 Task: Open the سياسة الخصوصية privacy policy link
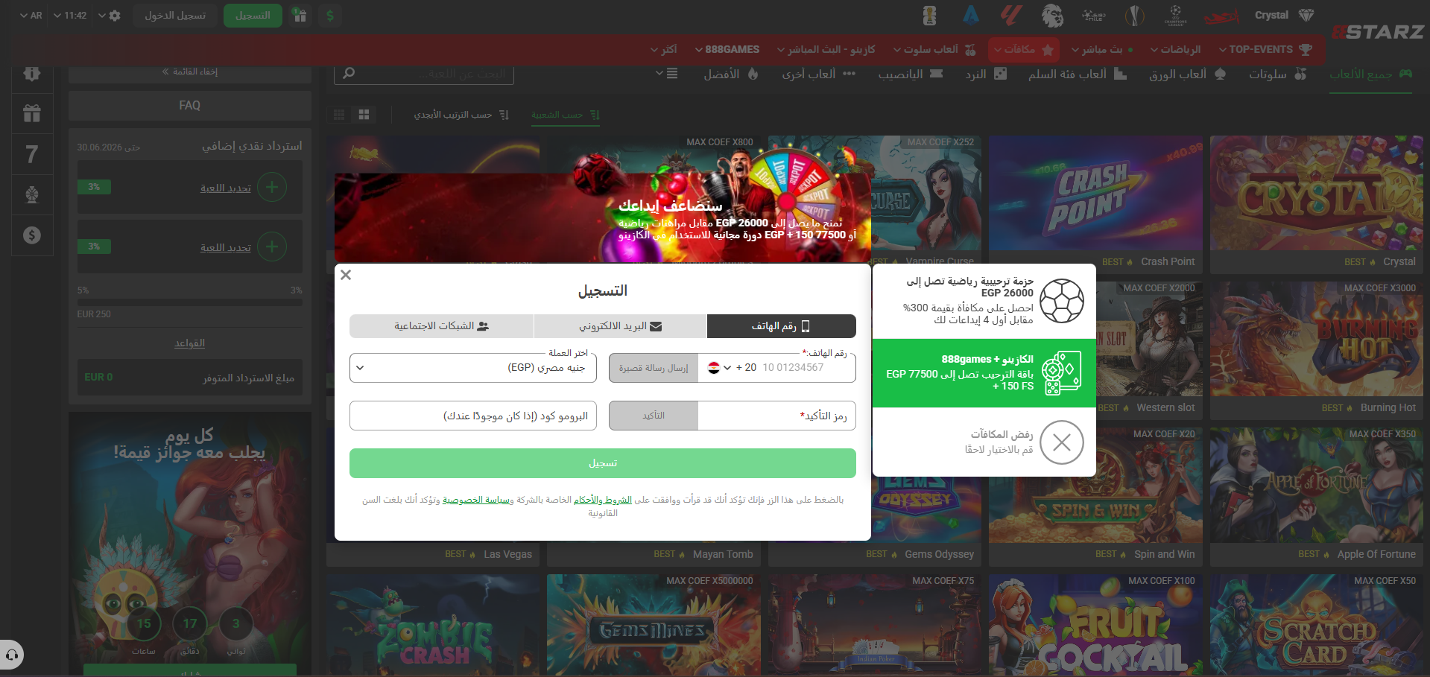point(478,500)
